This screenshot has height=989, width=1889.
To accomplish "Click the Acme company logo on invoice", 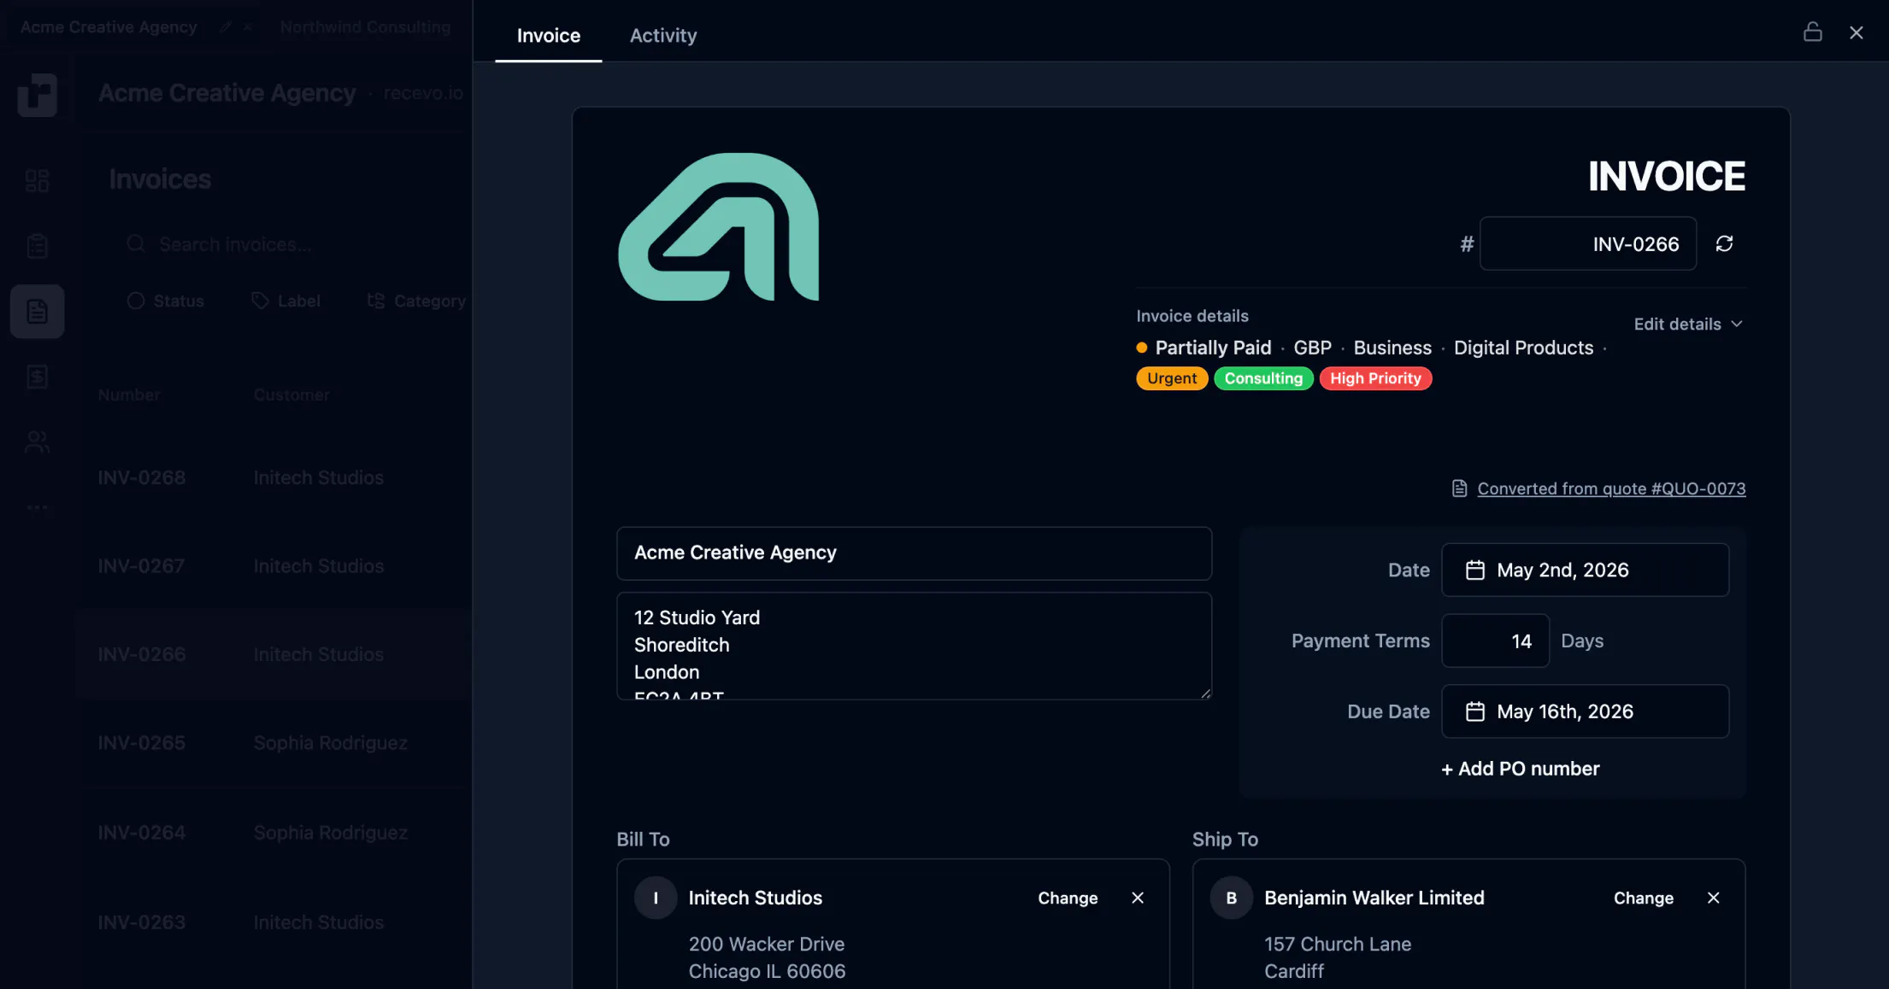I will 718,226.
